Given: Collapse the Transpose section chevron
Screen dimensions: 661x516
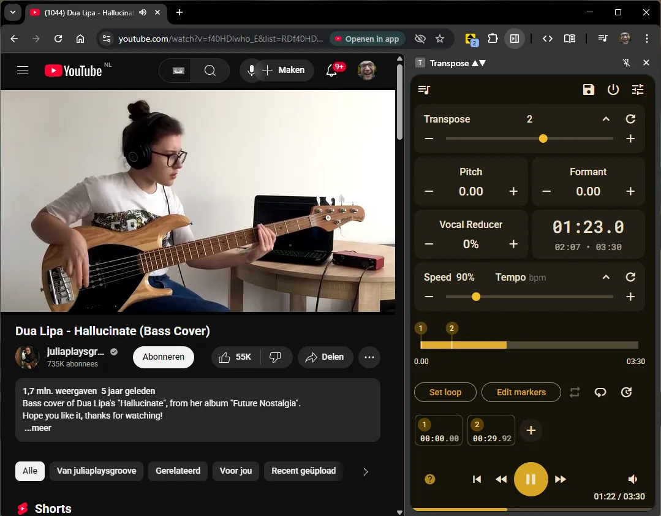Looking at the screenshot, I should (606, 118).
